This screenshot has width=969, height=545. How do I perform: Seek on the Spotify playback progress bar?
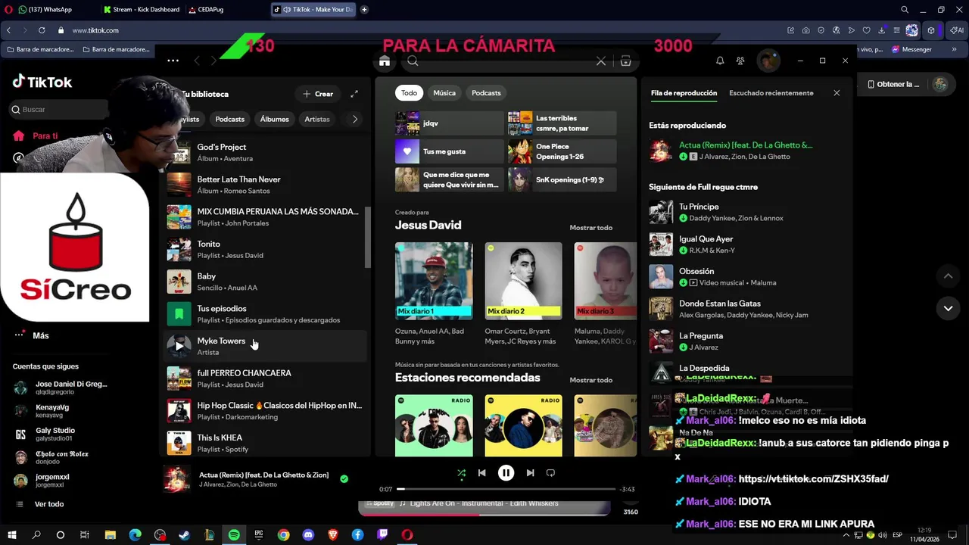pos(506,489)
